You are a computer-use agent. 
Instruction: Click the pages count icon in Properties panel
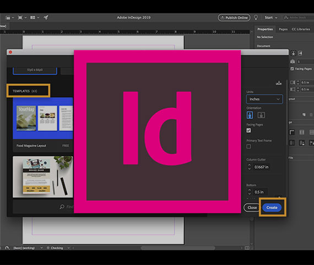tap(293, 62)
